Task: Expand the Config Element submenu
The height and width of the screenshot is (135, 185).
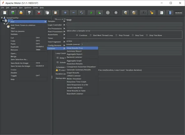Action: click(56, 46)
